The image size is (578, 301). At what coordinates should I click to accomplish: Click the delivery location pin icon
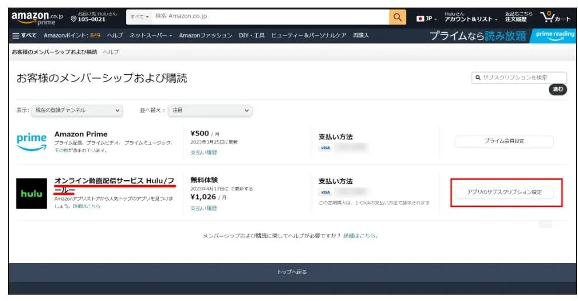click(74, 19)
